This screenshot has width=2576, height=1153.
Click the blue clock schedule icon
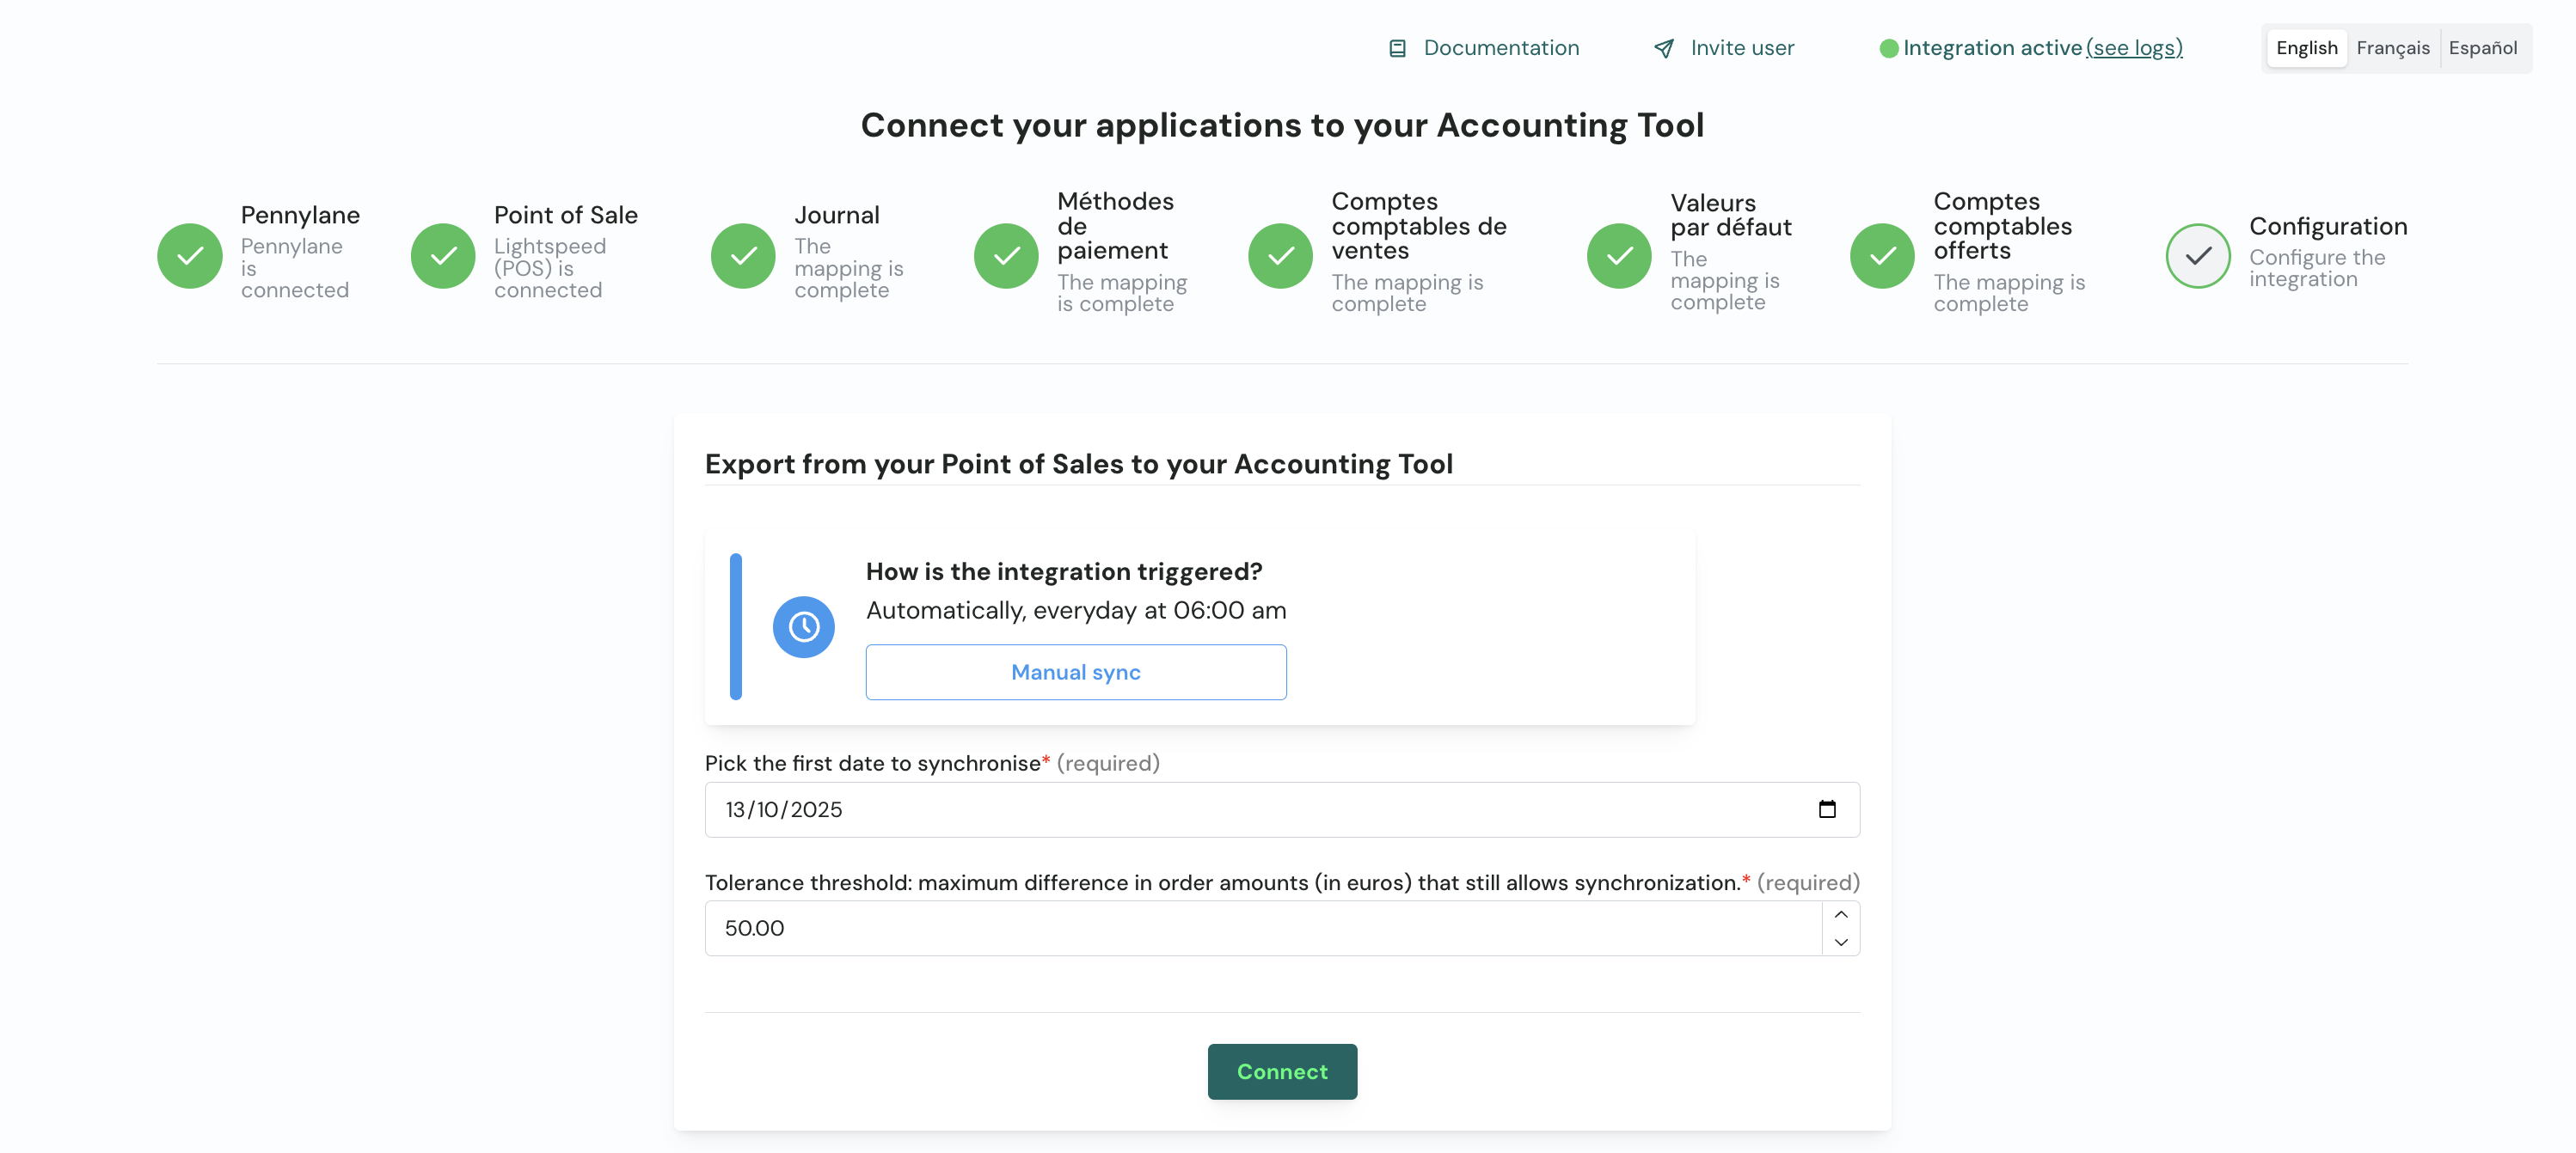pos(803,626)
